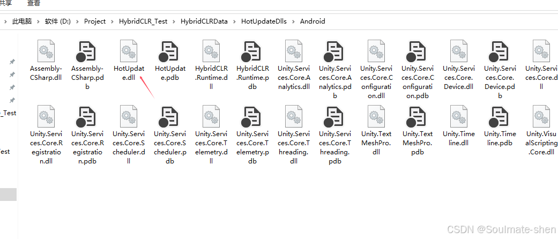Click Unity.Services.Core.Device.dll icon

(459, 51)
